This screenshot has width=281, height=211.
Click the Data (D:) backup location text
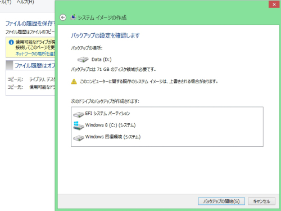[x=101, y=60]
